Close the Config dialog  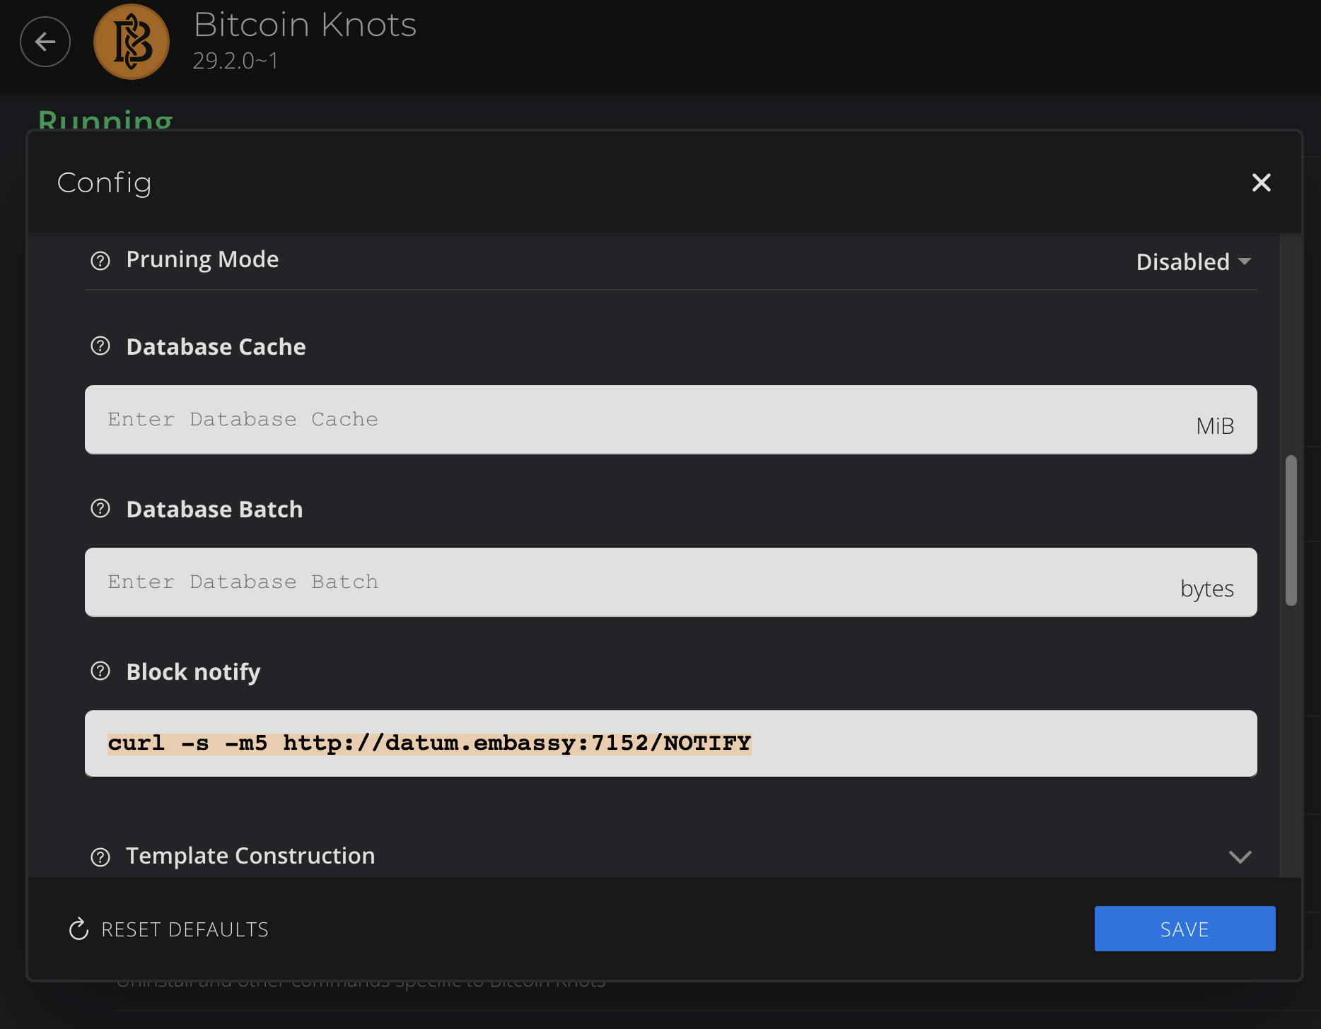tap(1261, 183)
